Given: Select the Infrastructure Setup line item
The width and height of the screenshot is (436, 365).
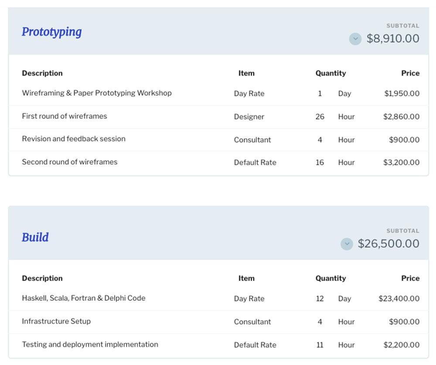Looking at the screenshot, I should [x=56, y=321].
